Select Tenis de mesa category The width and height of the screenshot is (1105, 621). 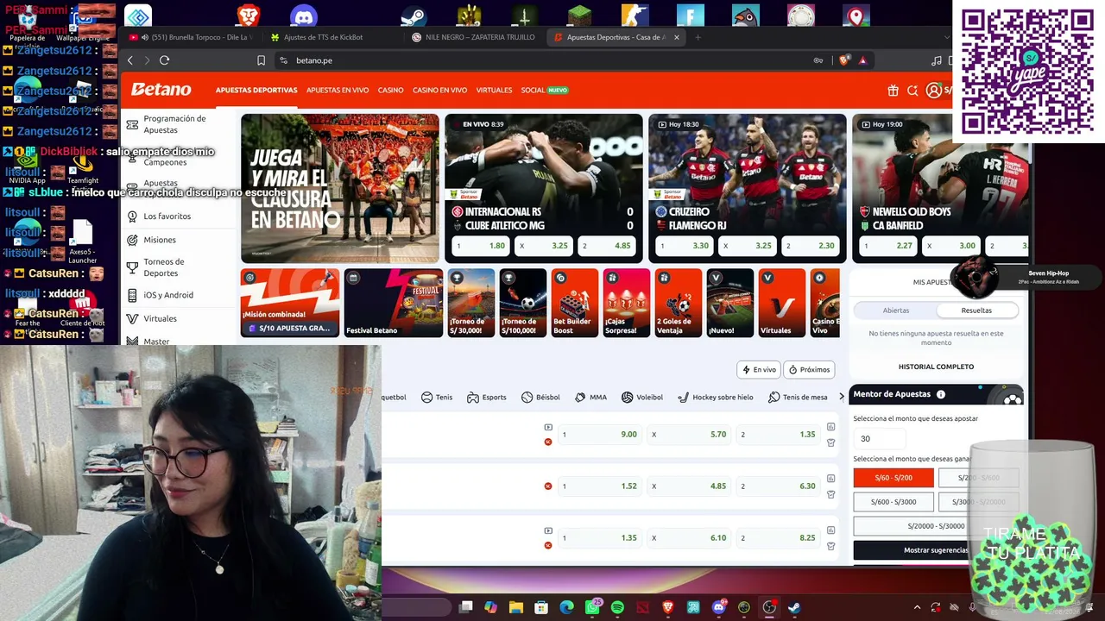point(798,398)
